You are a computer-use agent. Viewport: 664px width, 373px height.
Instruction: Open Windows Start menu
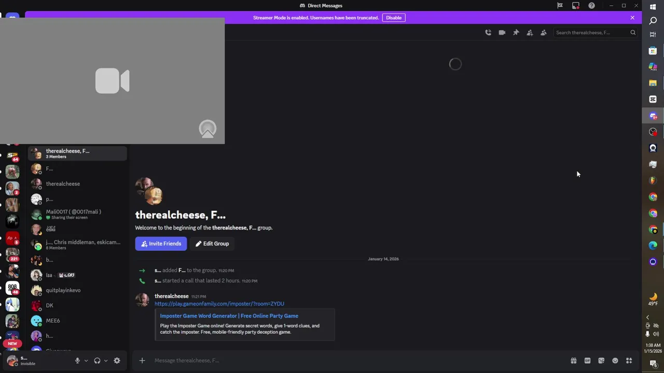[653, 6]
